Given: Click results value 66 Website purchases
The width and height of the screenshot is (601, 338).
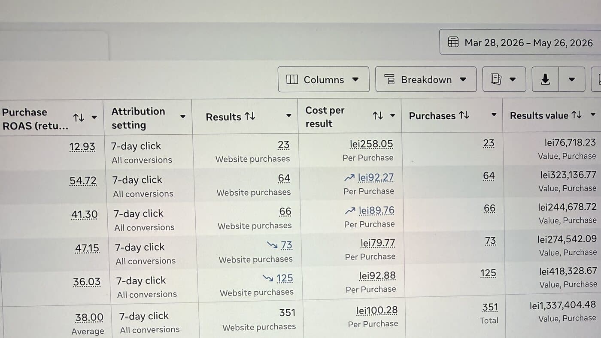Looking at the screenshot, I should 285,211.
